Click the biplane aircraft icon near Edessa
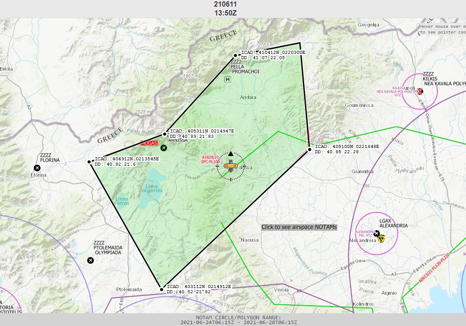 (x=230, y=166)
